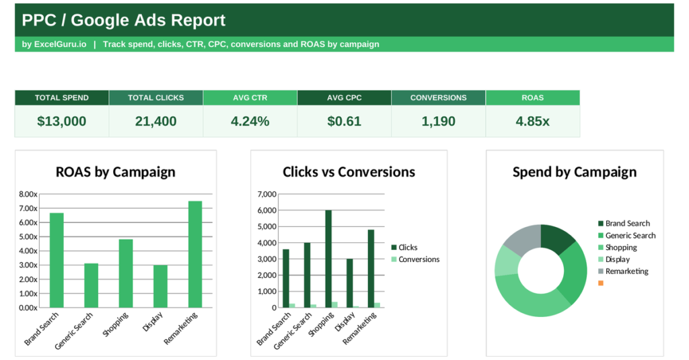Click the ROAS by Campaign chart title

(116, 172)
